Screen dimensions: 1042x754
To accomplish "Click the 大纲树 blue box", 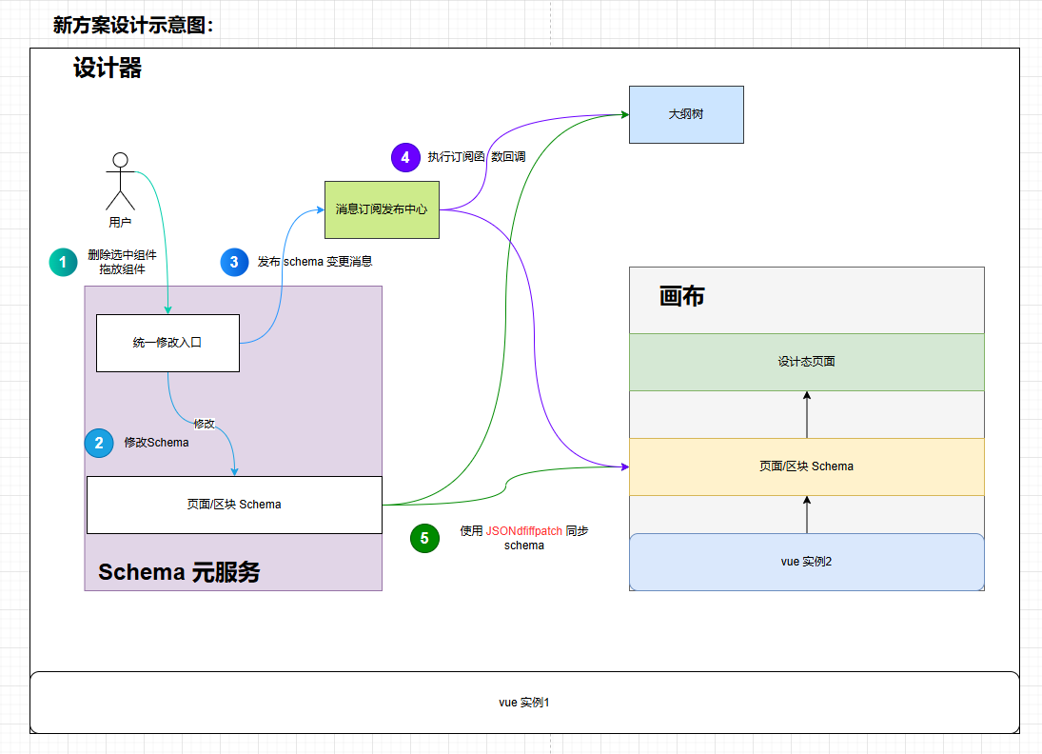I will coord(686,114).
